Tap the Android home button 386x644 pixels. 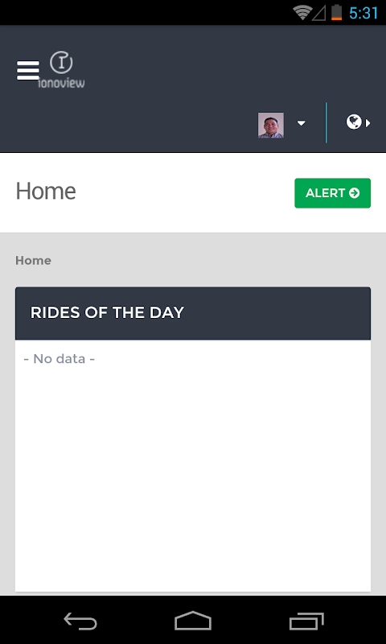(193, 621)
